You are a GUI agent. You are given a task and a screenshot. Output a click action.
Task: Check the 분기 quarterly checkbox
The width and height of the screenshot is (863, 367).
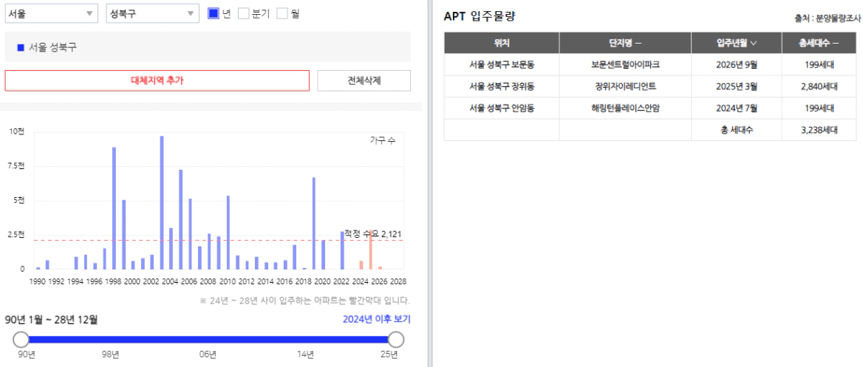point(243,13)
